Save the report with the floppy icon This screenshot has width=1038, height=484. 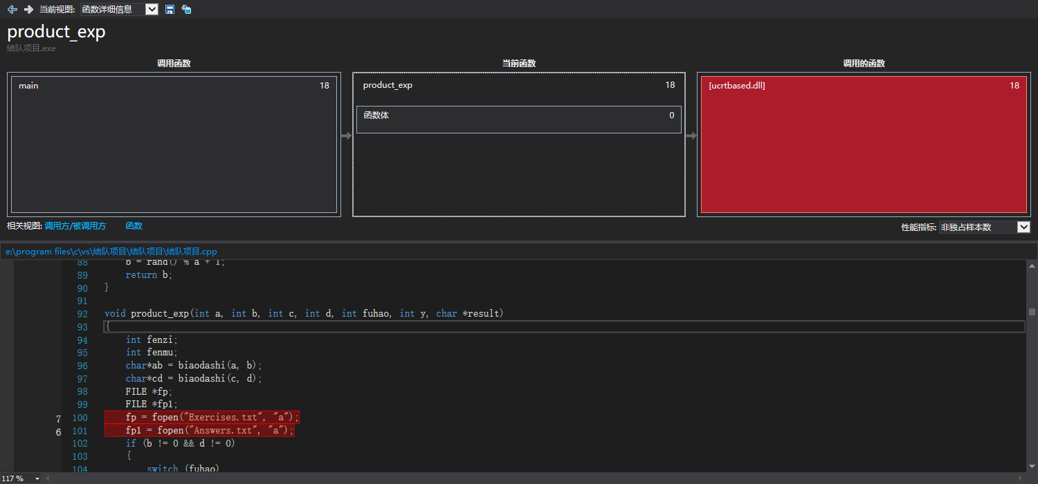coord(170,9)
